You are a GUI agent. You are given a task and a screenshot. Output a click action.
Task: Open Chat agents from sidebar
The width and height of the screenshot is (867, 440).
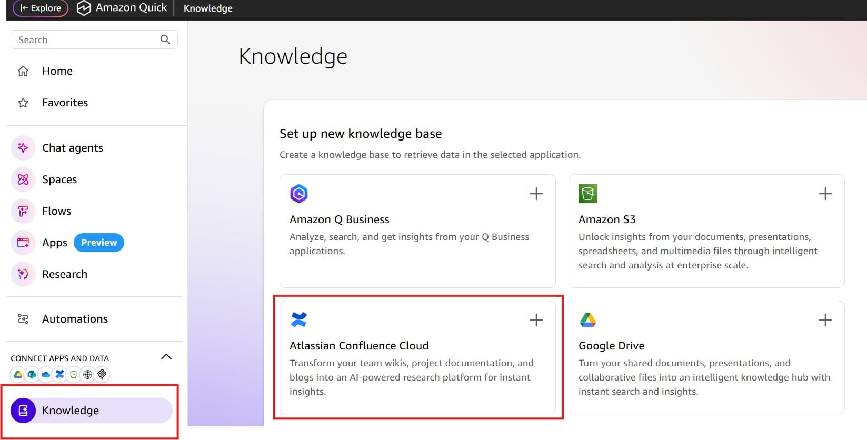[x=73, y=148]
